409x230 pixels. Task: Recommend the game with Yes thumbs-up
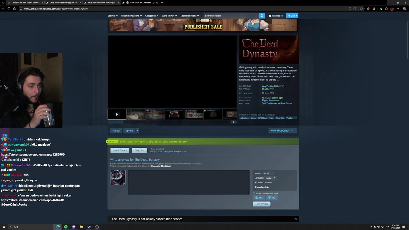[x=259, y=197]
